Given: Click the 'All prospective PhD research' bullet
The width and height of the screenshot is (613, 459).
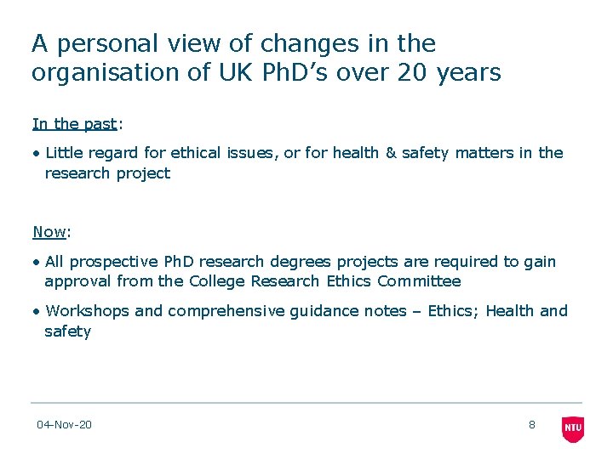Looking at the screenshot, I should (x=295, y=271).
